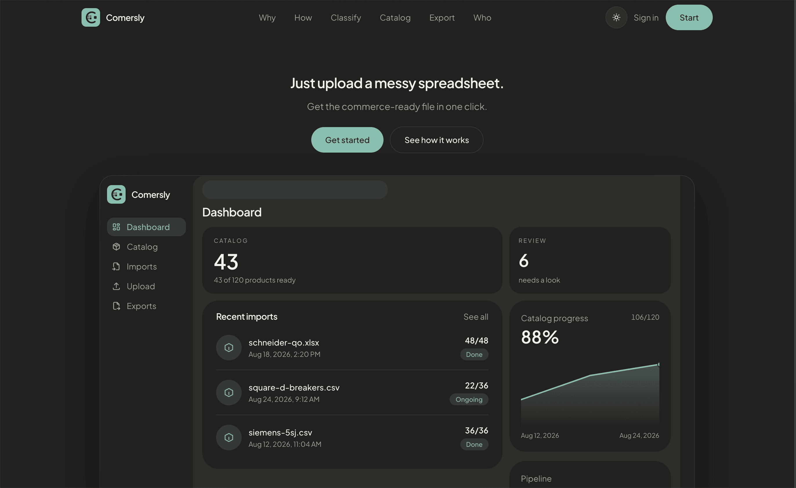Open the Export nav item
This screenshot has height=488, width=796.
click(442, 17)
